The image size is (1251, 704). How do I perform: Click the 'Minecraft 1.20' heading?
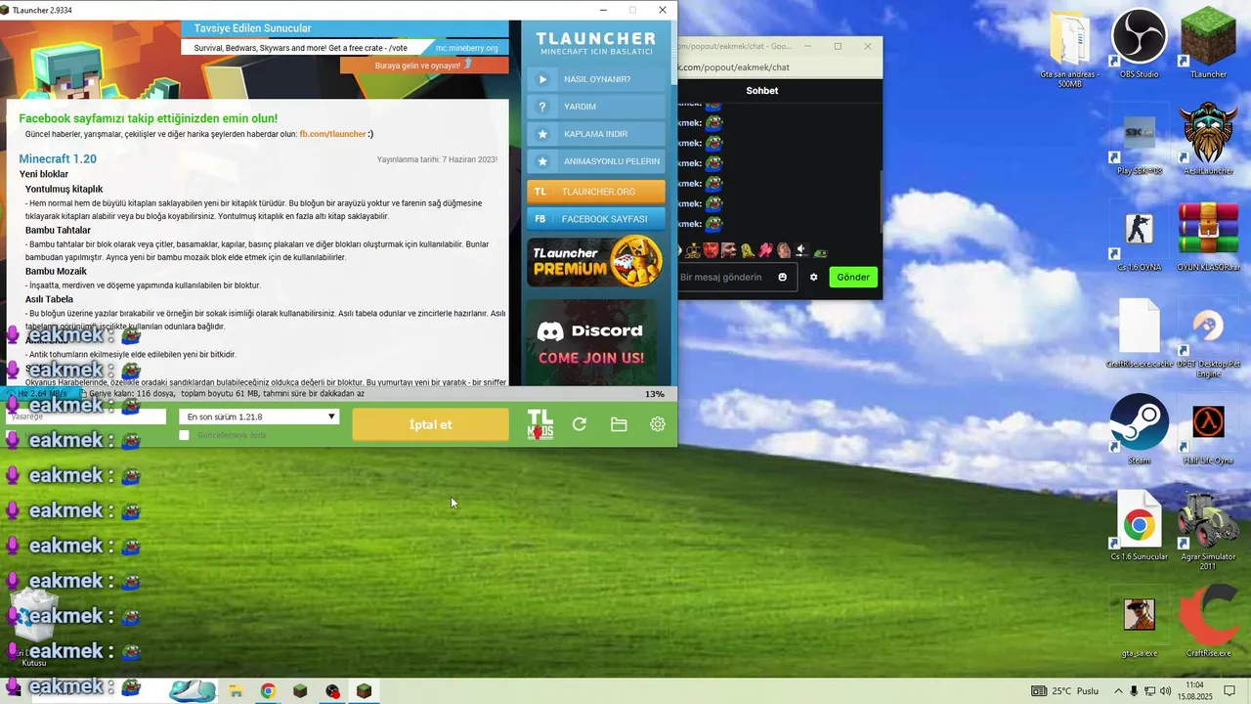click(x=58, y=158)
